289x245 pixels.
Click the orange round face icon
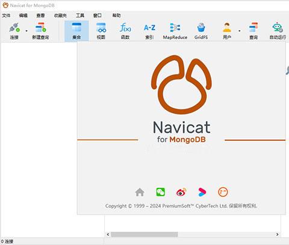223,192
